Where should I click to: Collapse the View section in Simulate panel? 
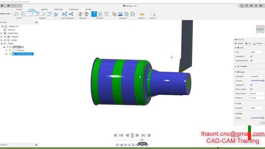click(236, 103)
